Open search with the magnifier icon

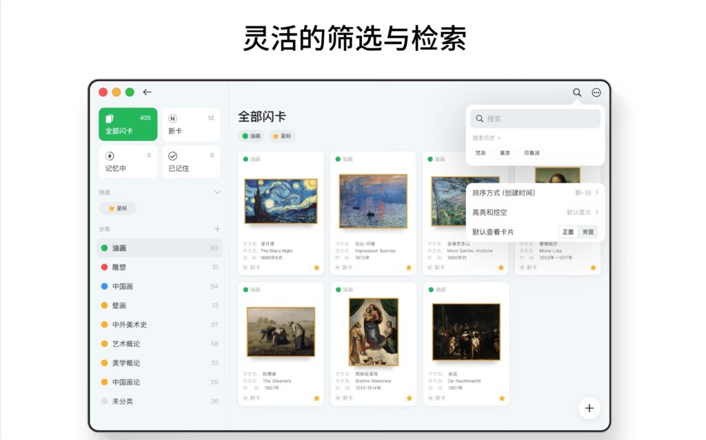[577, 92]
